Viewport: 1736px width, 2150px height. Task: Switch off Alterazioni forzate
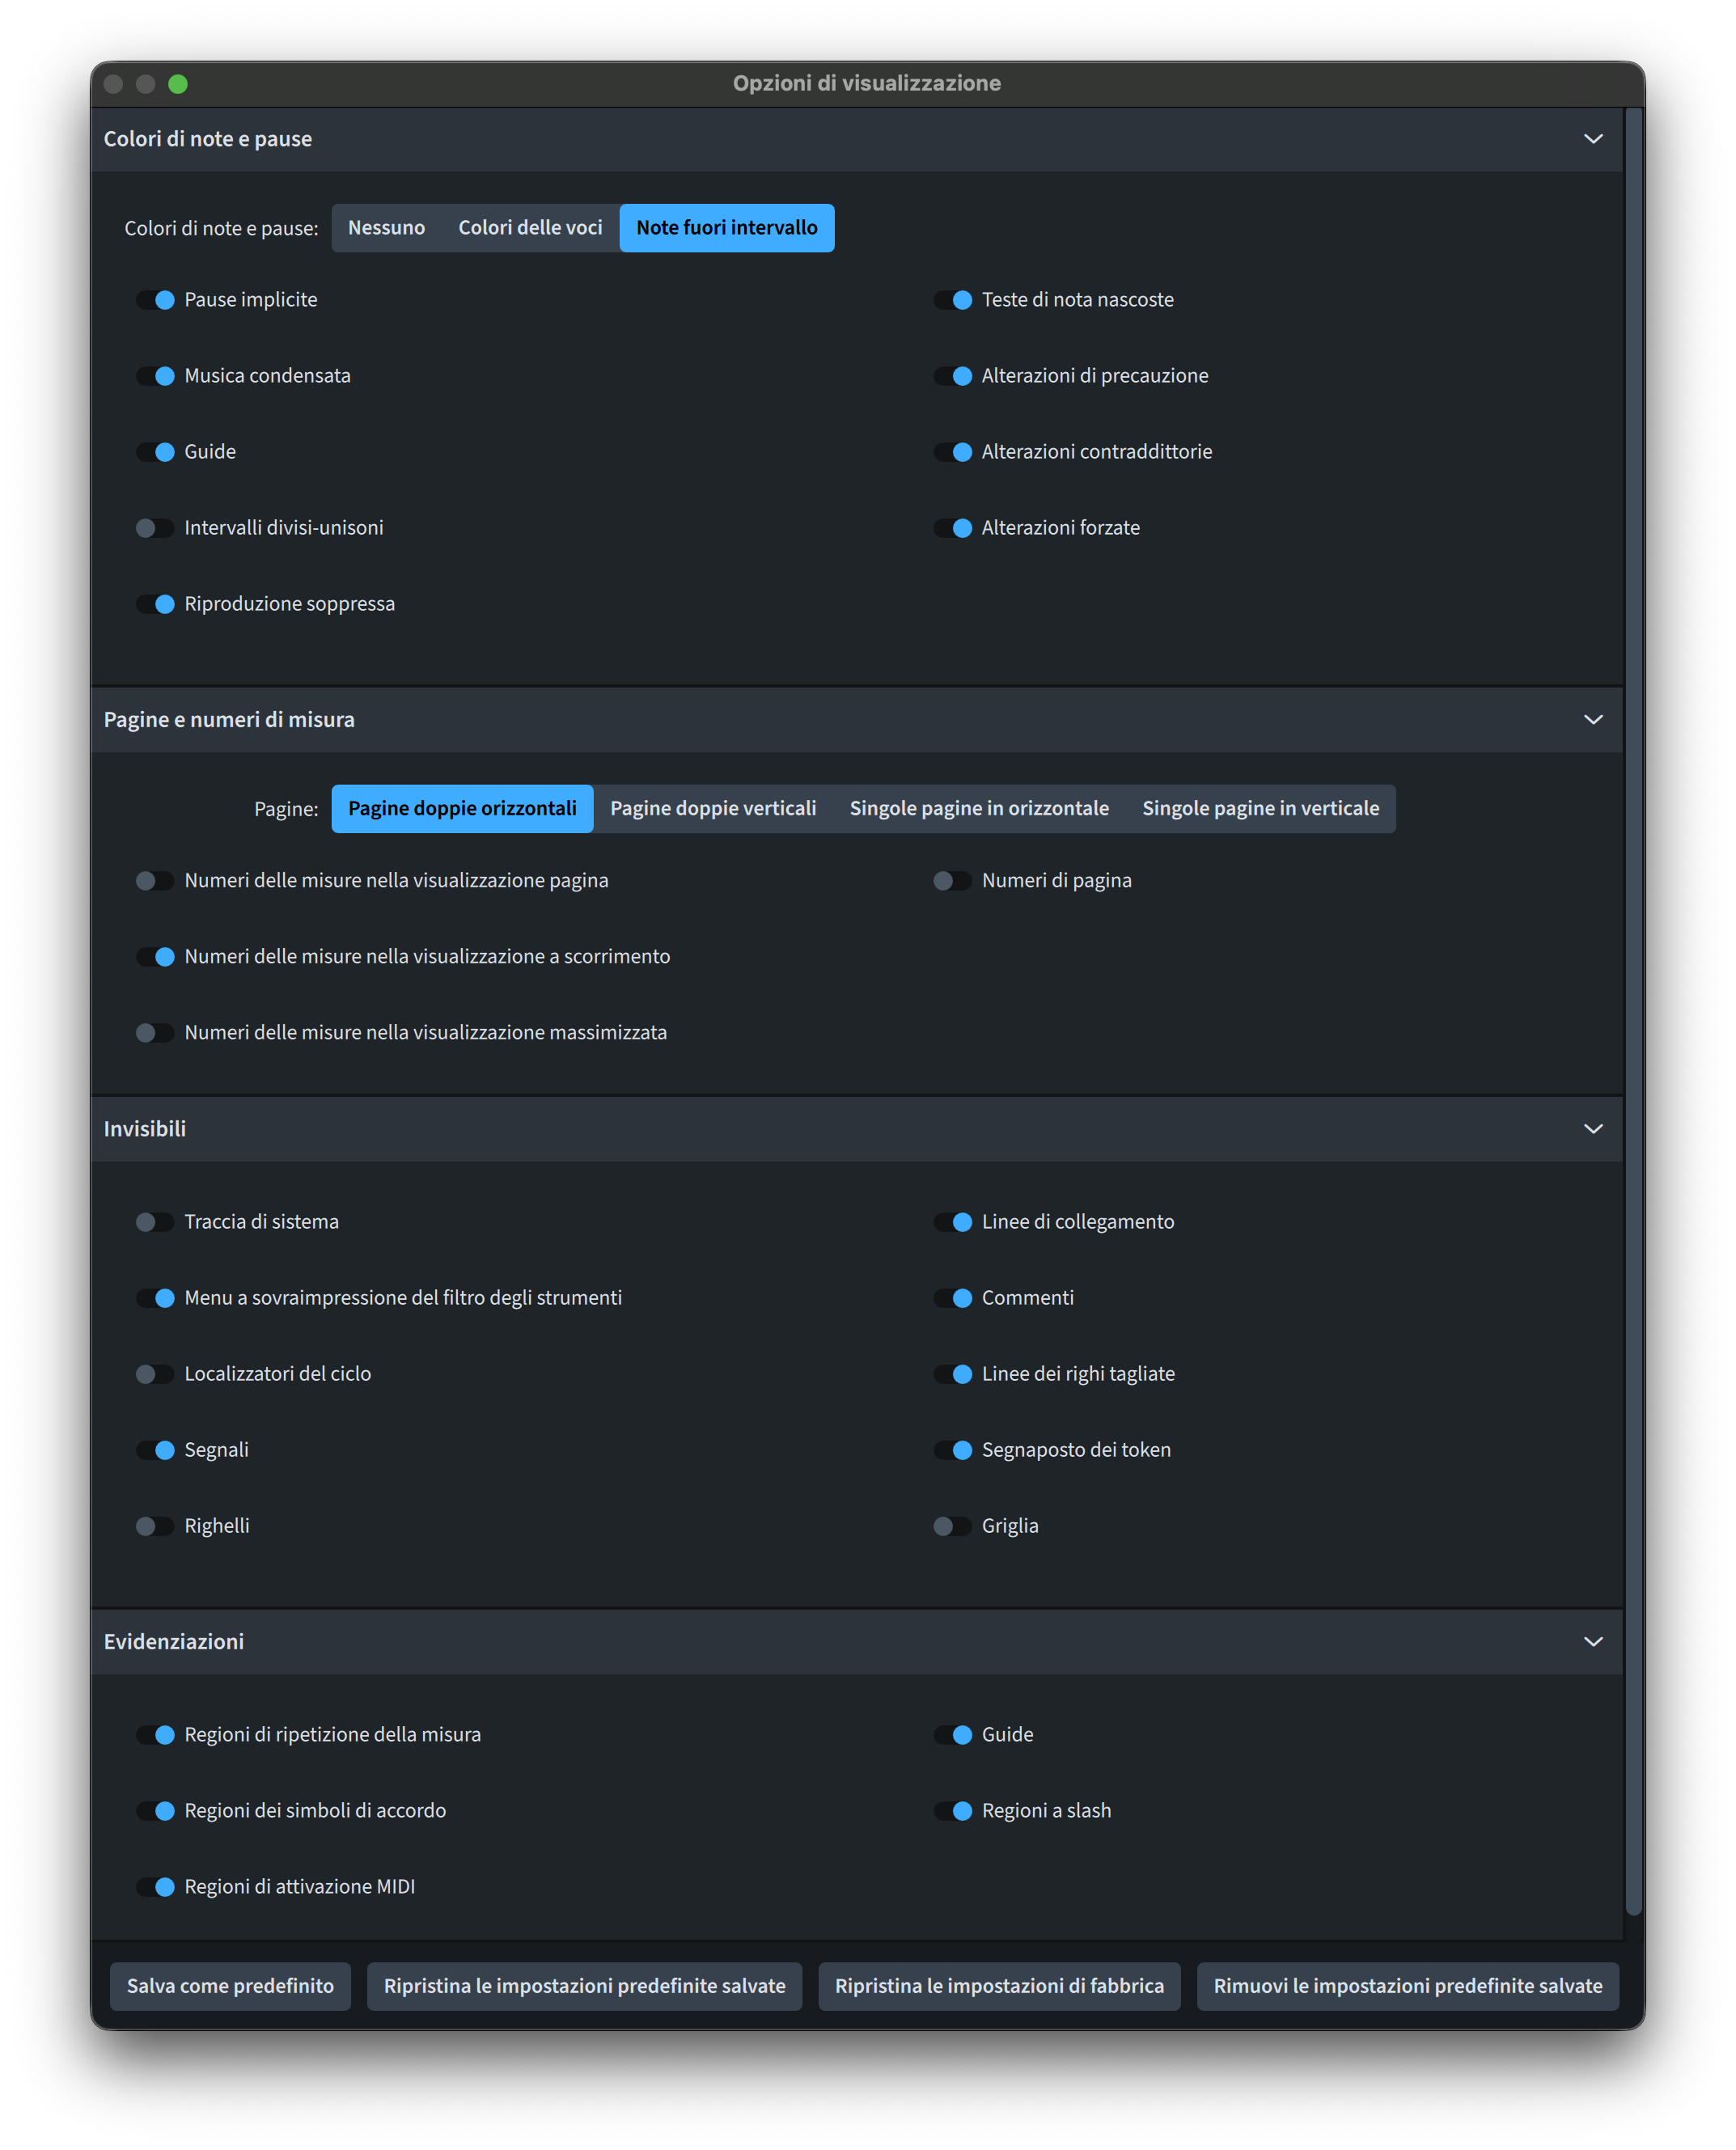pos(952,528)
